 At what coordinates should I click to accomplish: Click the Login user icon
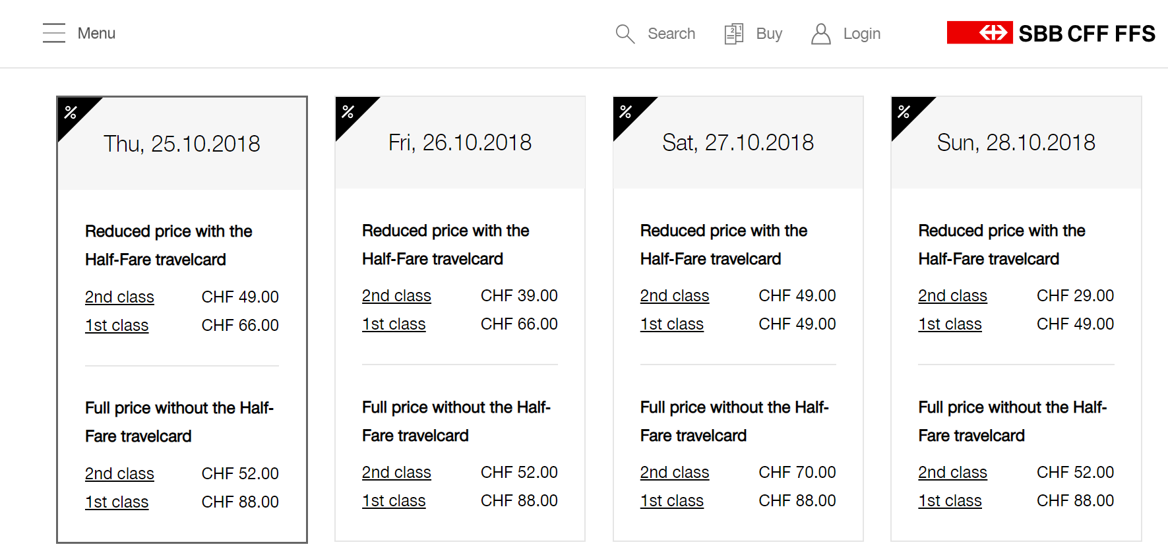point(820,34)
